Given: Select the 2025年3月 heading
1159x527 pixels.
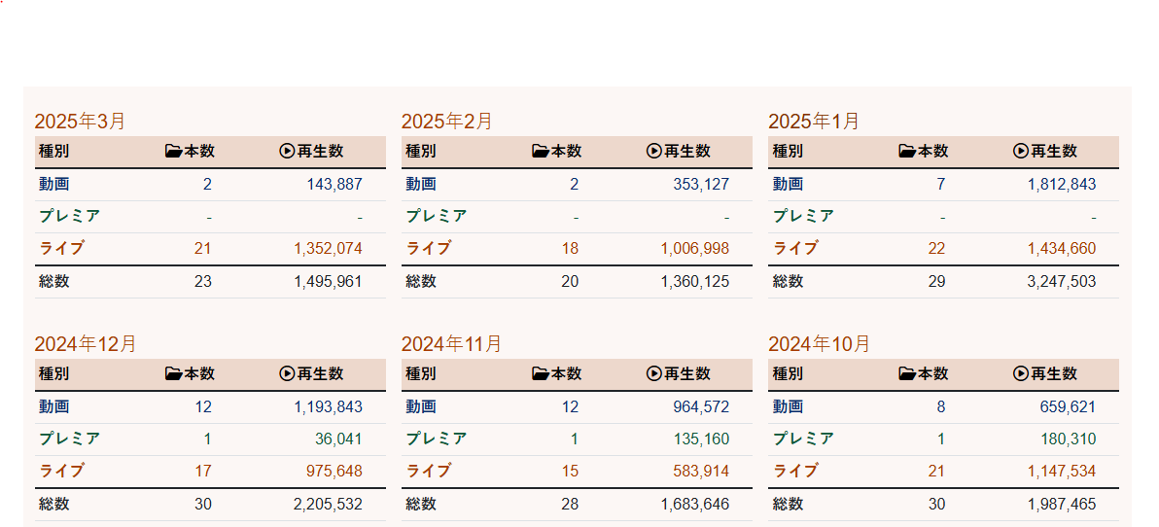Looking at the screenshot, I should pyautogui.click(x=80, y=122).
